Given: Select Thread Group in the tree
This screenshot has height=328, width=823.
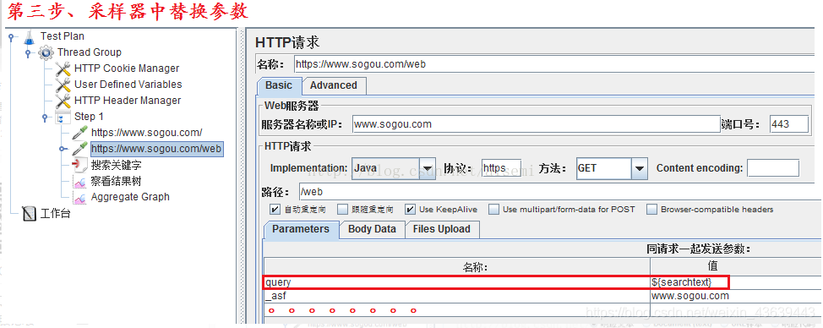Looking at the screenshot, I should tap(90, 52).
